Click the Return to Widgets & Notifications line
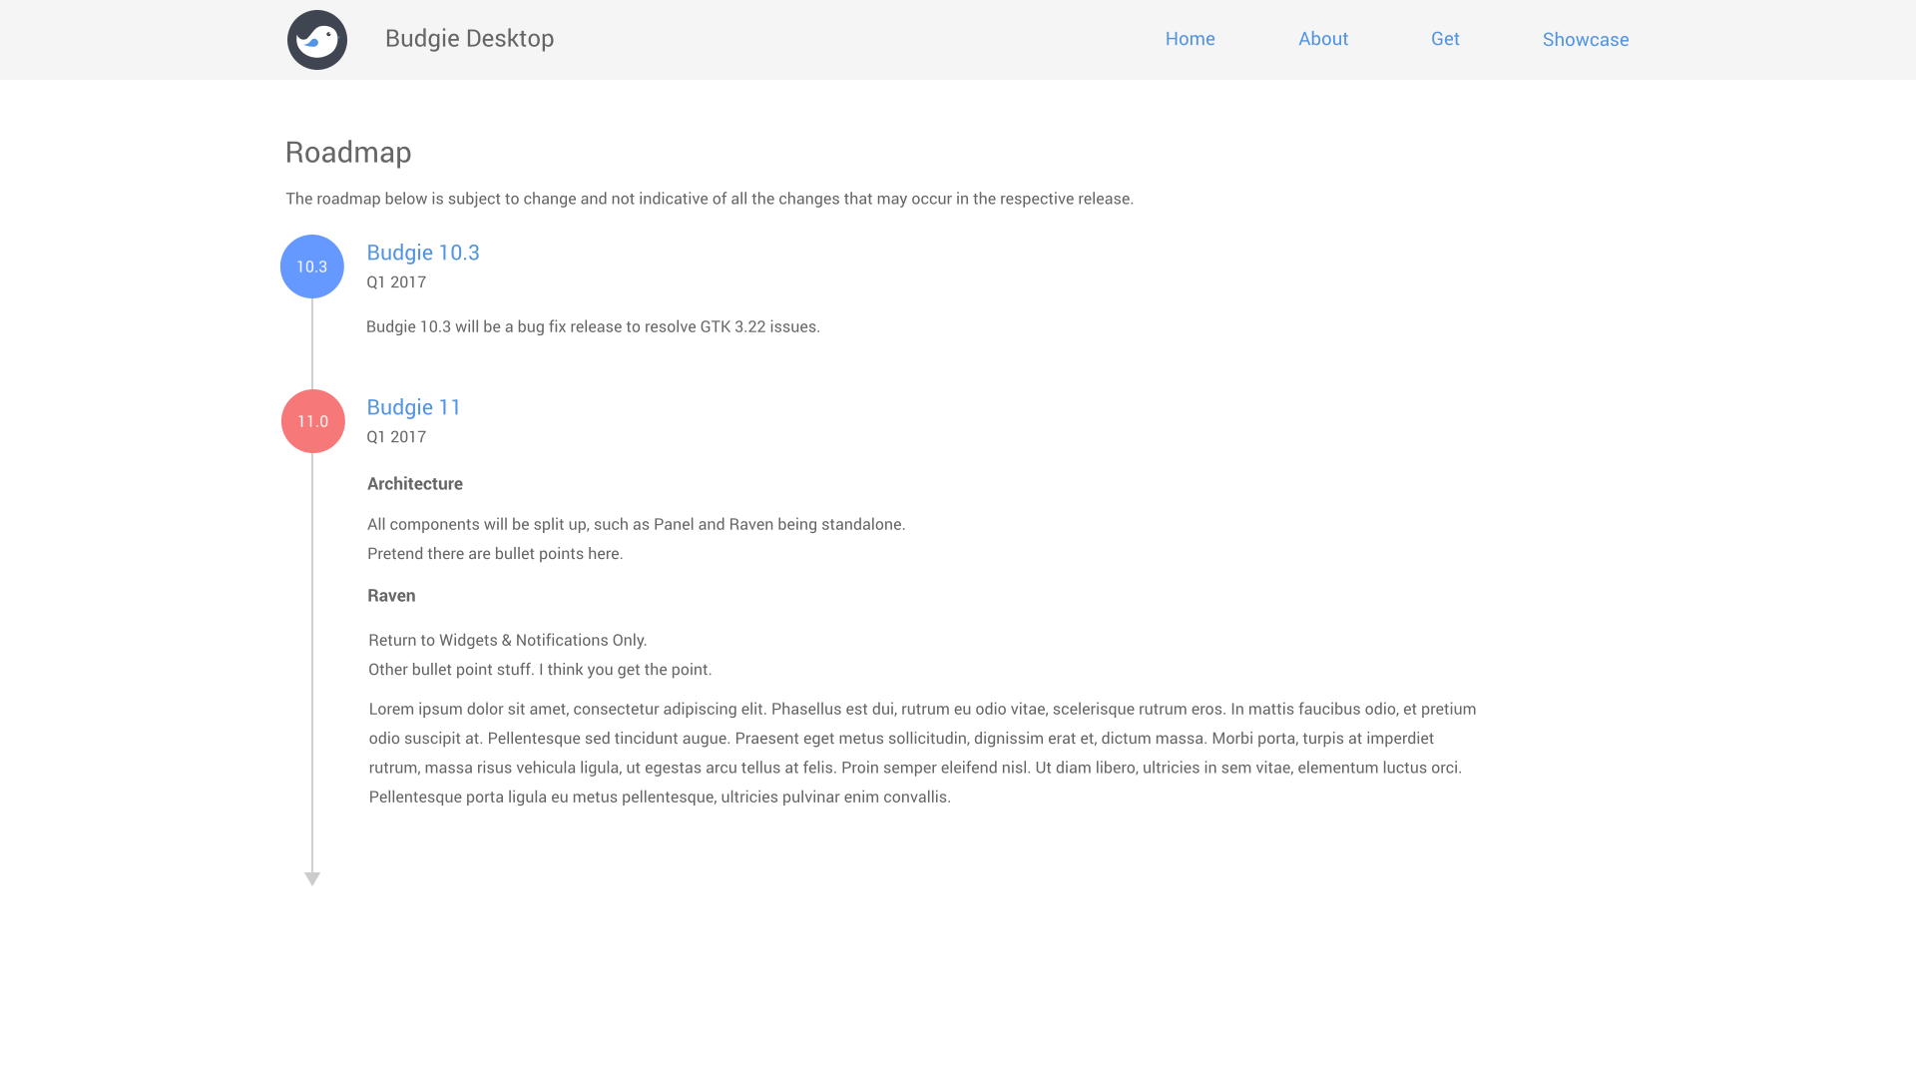This screenshot has width=1916, height=1078. click(x=508, y=640)
